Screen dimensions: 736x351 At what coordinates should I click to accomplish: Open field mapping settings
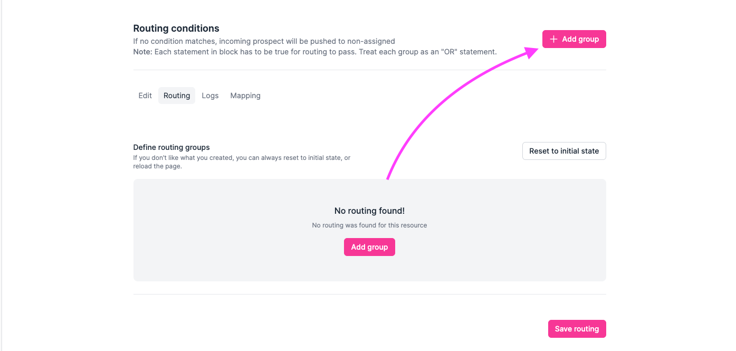point(245,96)
